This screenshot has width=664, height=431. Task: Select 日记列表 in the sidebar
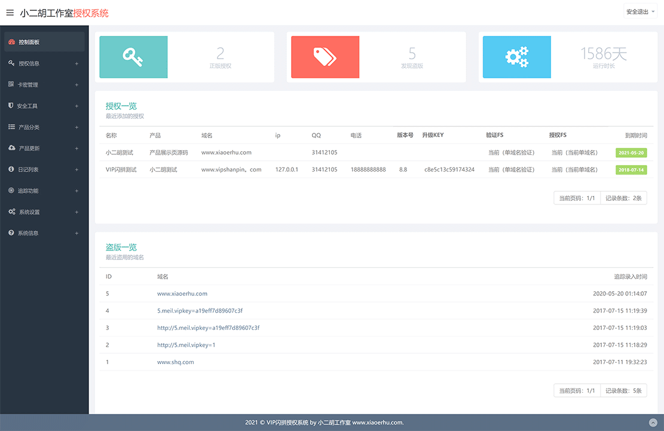pyautogui.click(x=28, y=170)
